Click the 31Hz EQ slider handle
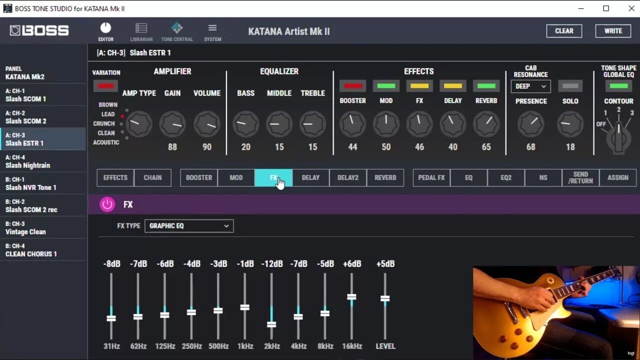This screenshot has height=360, width=640. pyautogui.click(x=111, y=318)
